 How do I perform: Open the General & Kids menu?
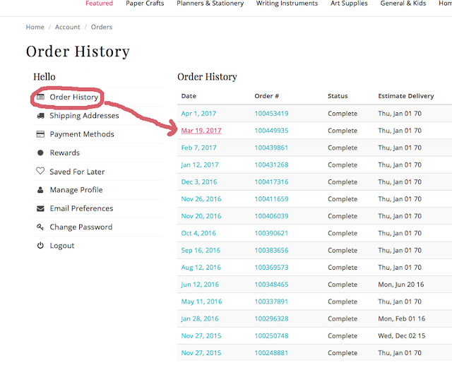pos(403,4)
